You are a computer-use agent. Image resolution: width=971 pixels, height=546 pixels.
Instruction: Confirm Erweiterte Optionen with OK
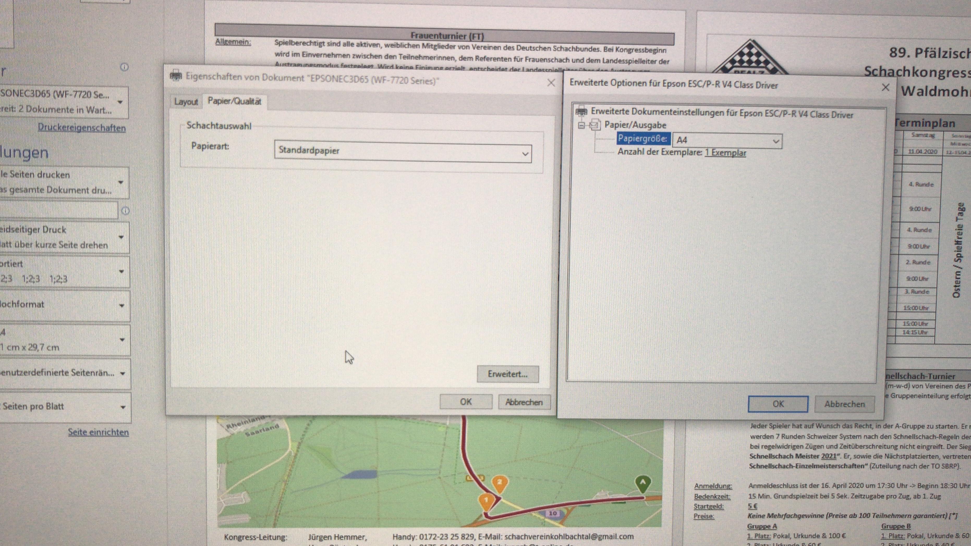click(778, 404)
